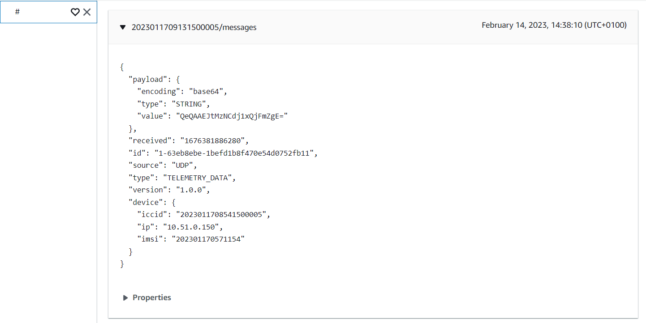Screen dimensions: 646x323
Task: Favorite the # topic subscription with heart icon
Action: pos(75,12)
